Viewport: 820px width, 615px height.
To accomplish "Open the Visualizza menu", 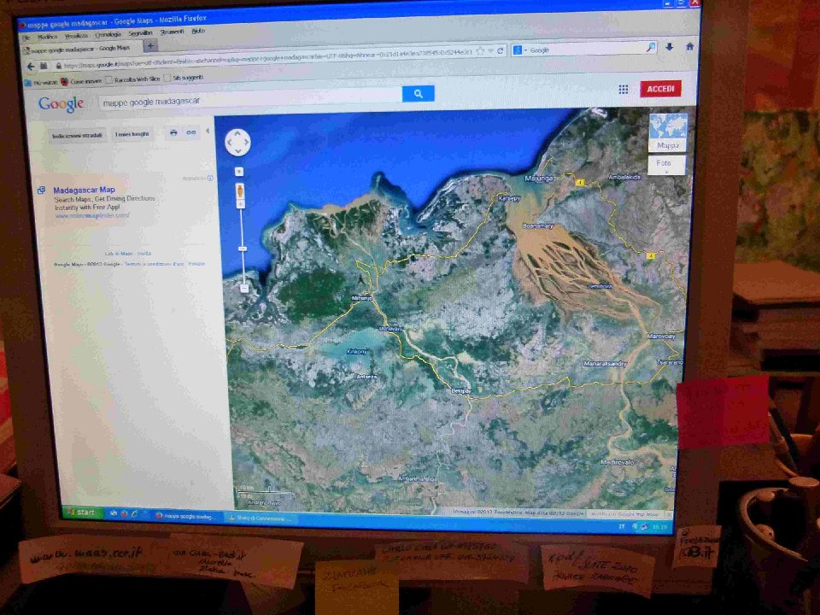I will pos(76,36).
